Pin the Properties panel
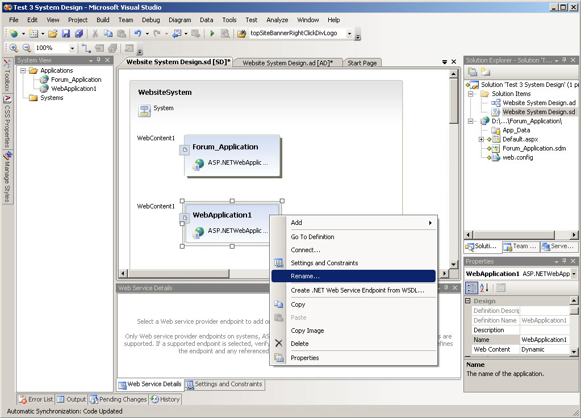 pyautogui.click(x=565, y=261)
